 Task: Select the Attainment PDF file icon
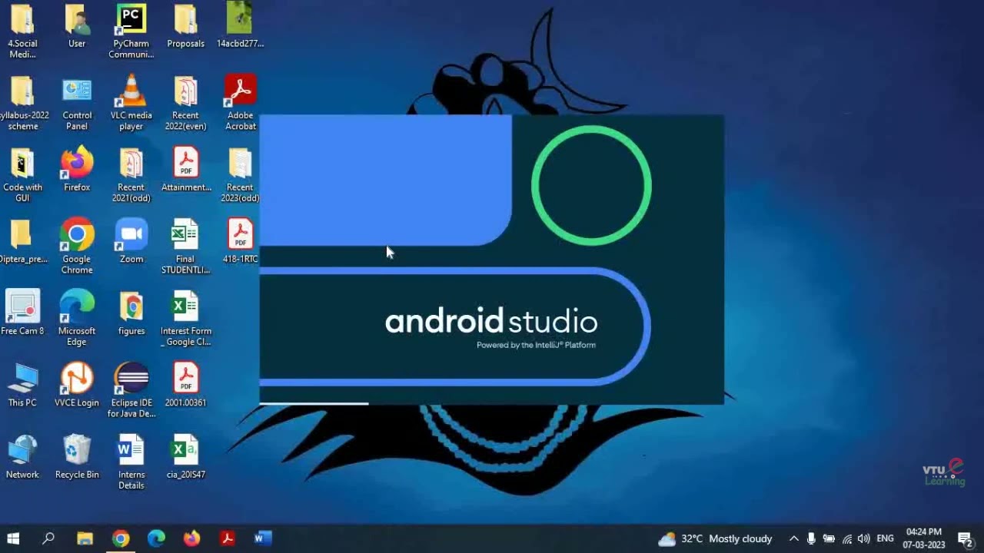[186, 170]
